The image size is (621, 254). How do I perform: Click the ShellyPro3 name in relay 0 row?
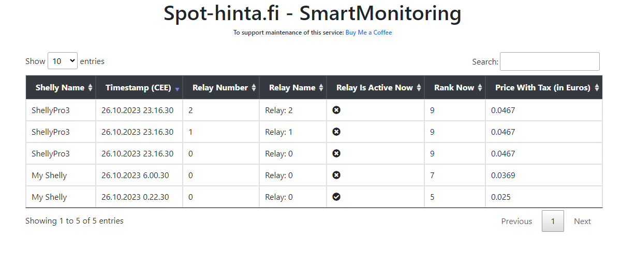(50, 153)
